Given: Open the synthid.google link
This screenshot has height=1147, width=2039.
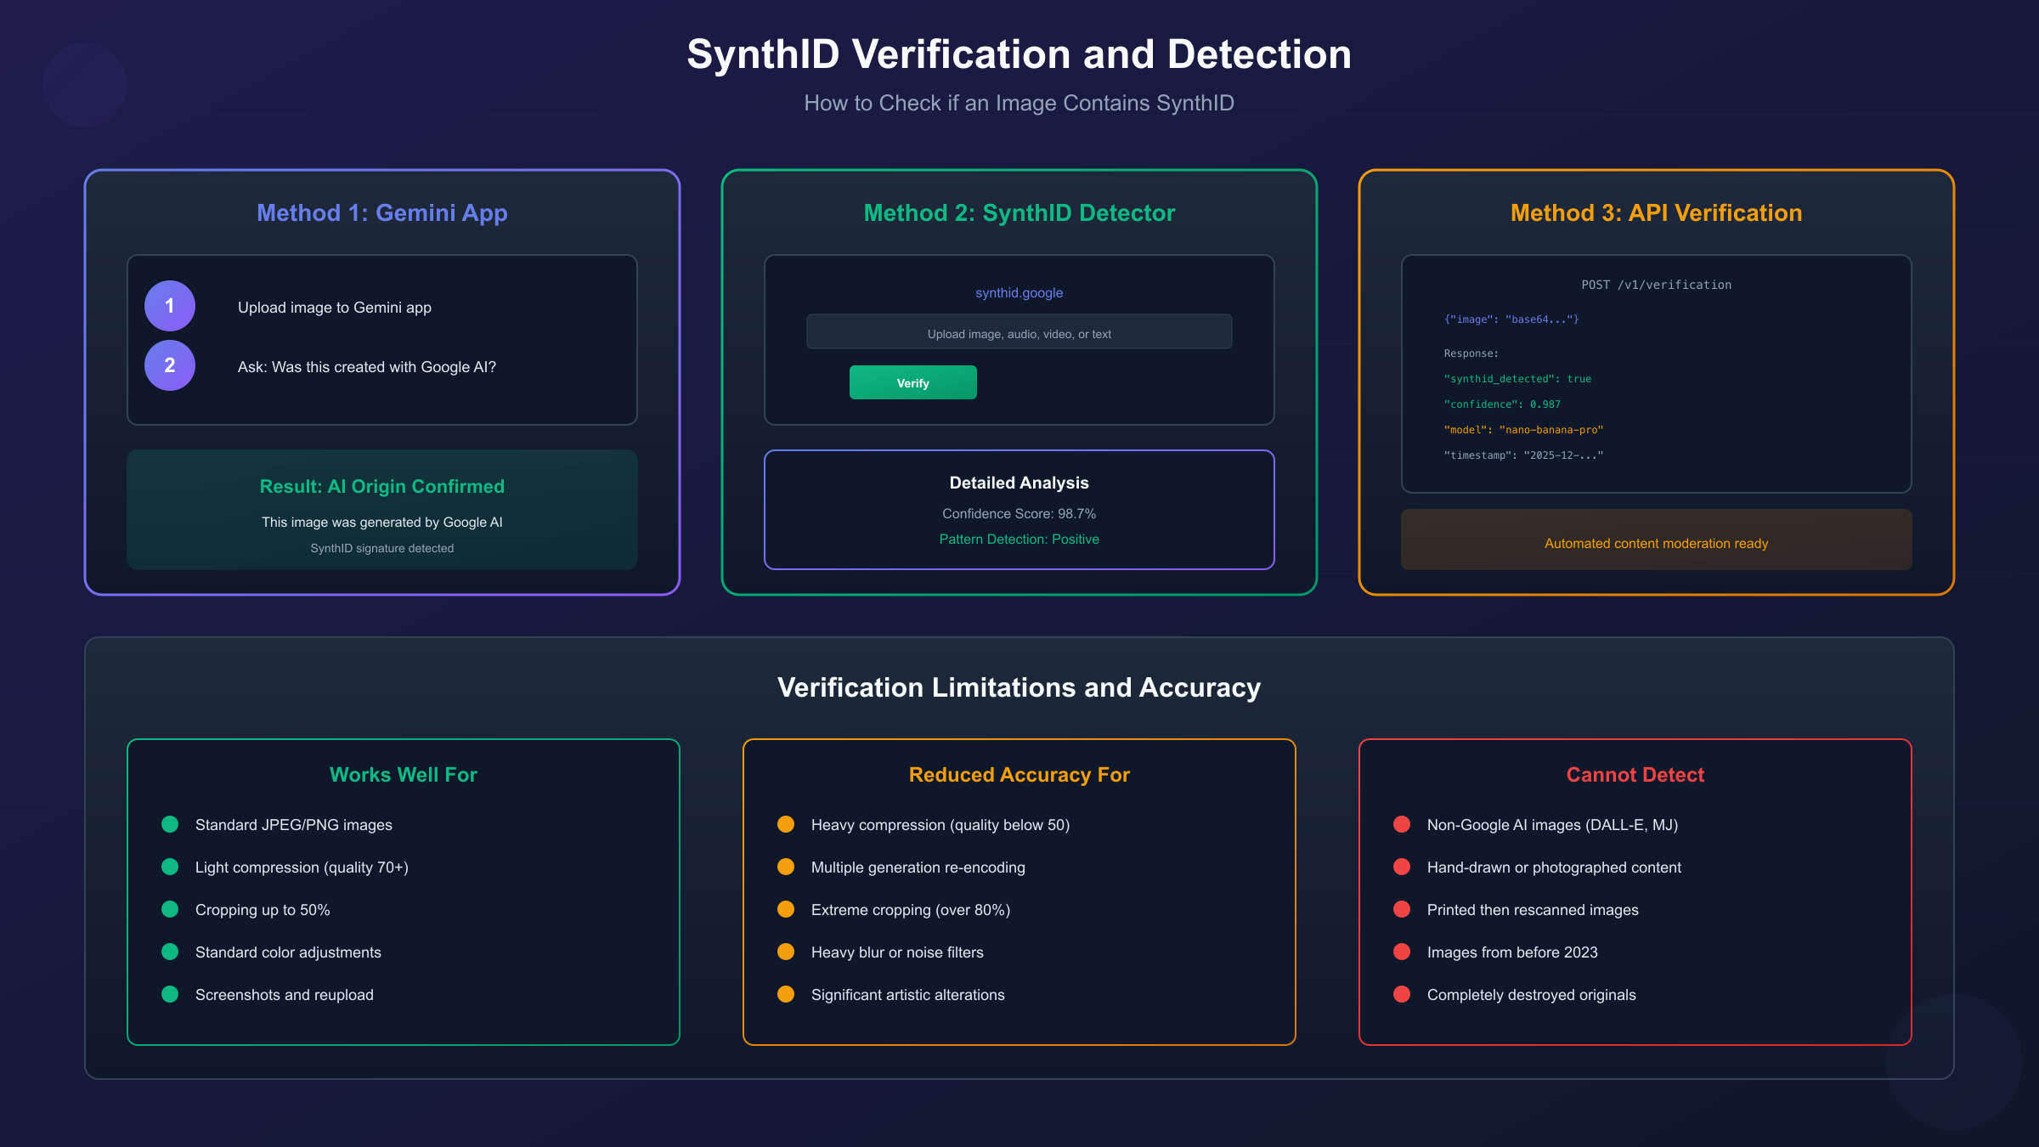Looking at the screenshot, I should pyautogui.click(x=1019, y=292).
